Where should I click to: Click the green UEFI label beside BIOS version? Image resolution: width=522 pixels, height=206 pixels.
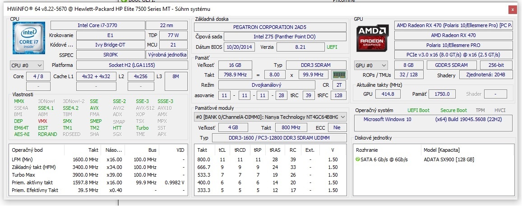332,47
